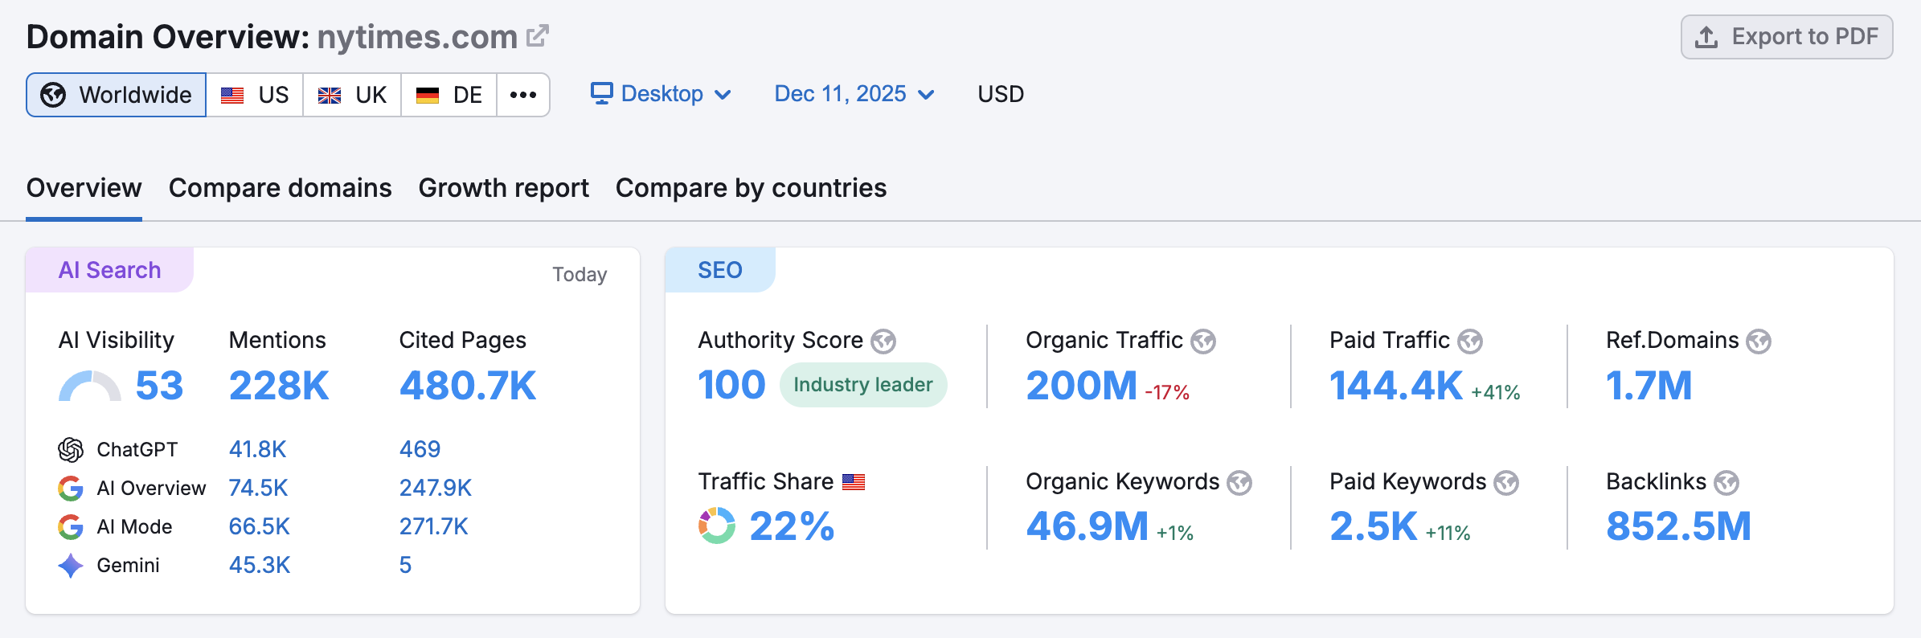Open nytimes.com external link icon
Screen dimensions: 1921x638
tap(538, 36)
